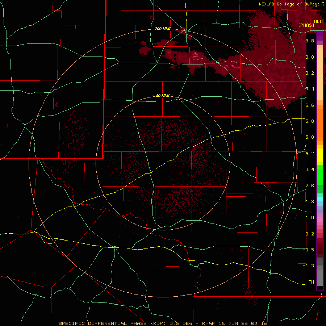Viewport: 326px width, 326px height.
Task: Pick the purple swatch atop the color scale
Action: click(x=320, y=36)
